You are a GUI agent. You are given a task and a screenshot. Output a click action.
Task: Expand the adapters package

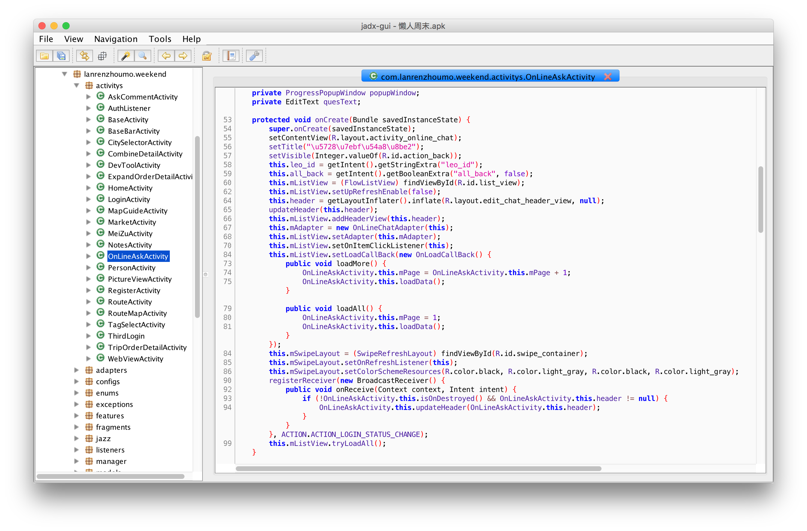(x=76, y=370)
